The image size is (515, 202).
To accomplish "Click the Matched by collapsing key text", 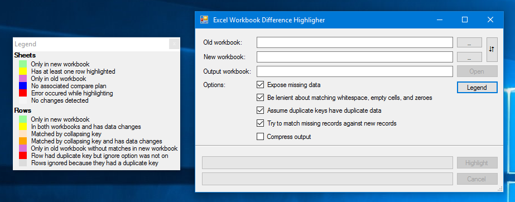I will pos(66,134).
